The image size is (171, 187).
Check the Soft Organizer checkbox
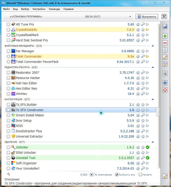click(x=8, y=163)
